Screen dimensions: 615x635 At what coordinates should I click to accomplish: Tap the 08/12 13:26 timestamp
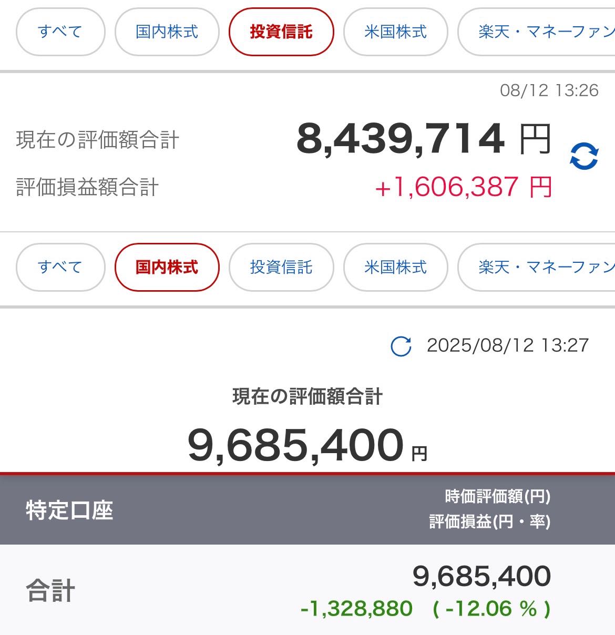coord(549,90)
